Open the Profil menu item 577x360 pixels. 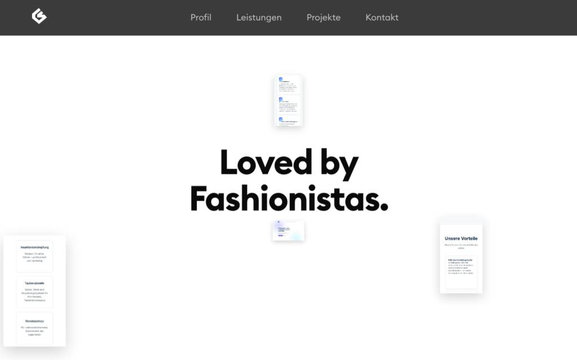coord(201,17)
